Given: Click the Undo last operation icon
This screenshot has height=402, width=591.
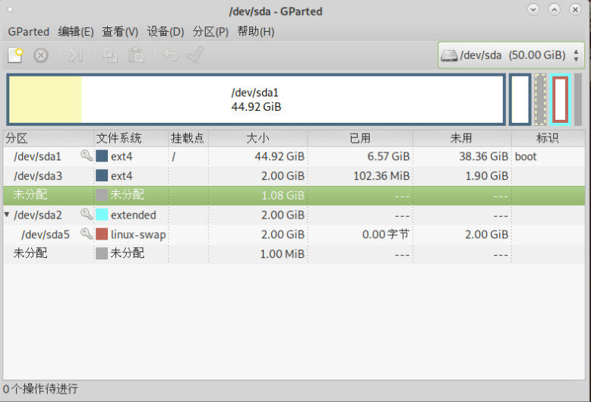Looking at the screenshot, I should (x=170, y=55).
